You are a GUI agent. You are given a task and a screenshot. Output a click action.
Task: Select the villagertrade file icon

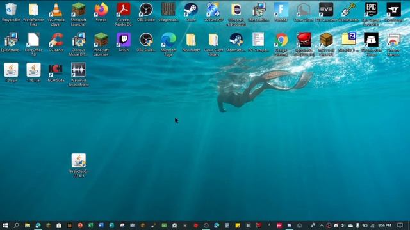click(x=168, y=13)
